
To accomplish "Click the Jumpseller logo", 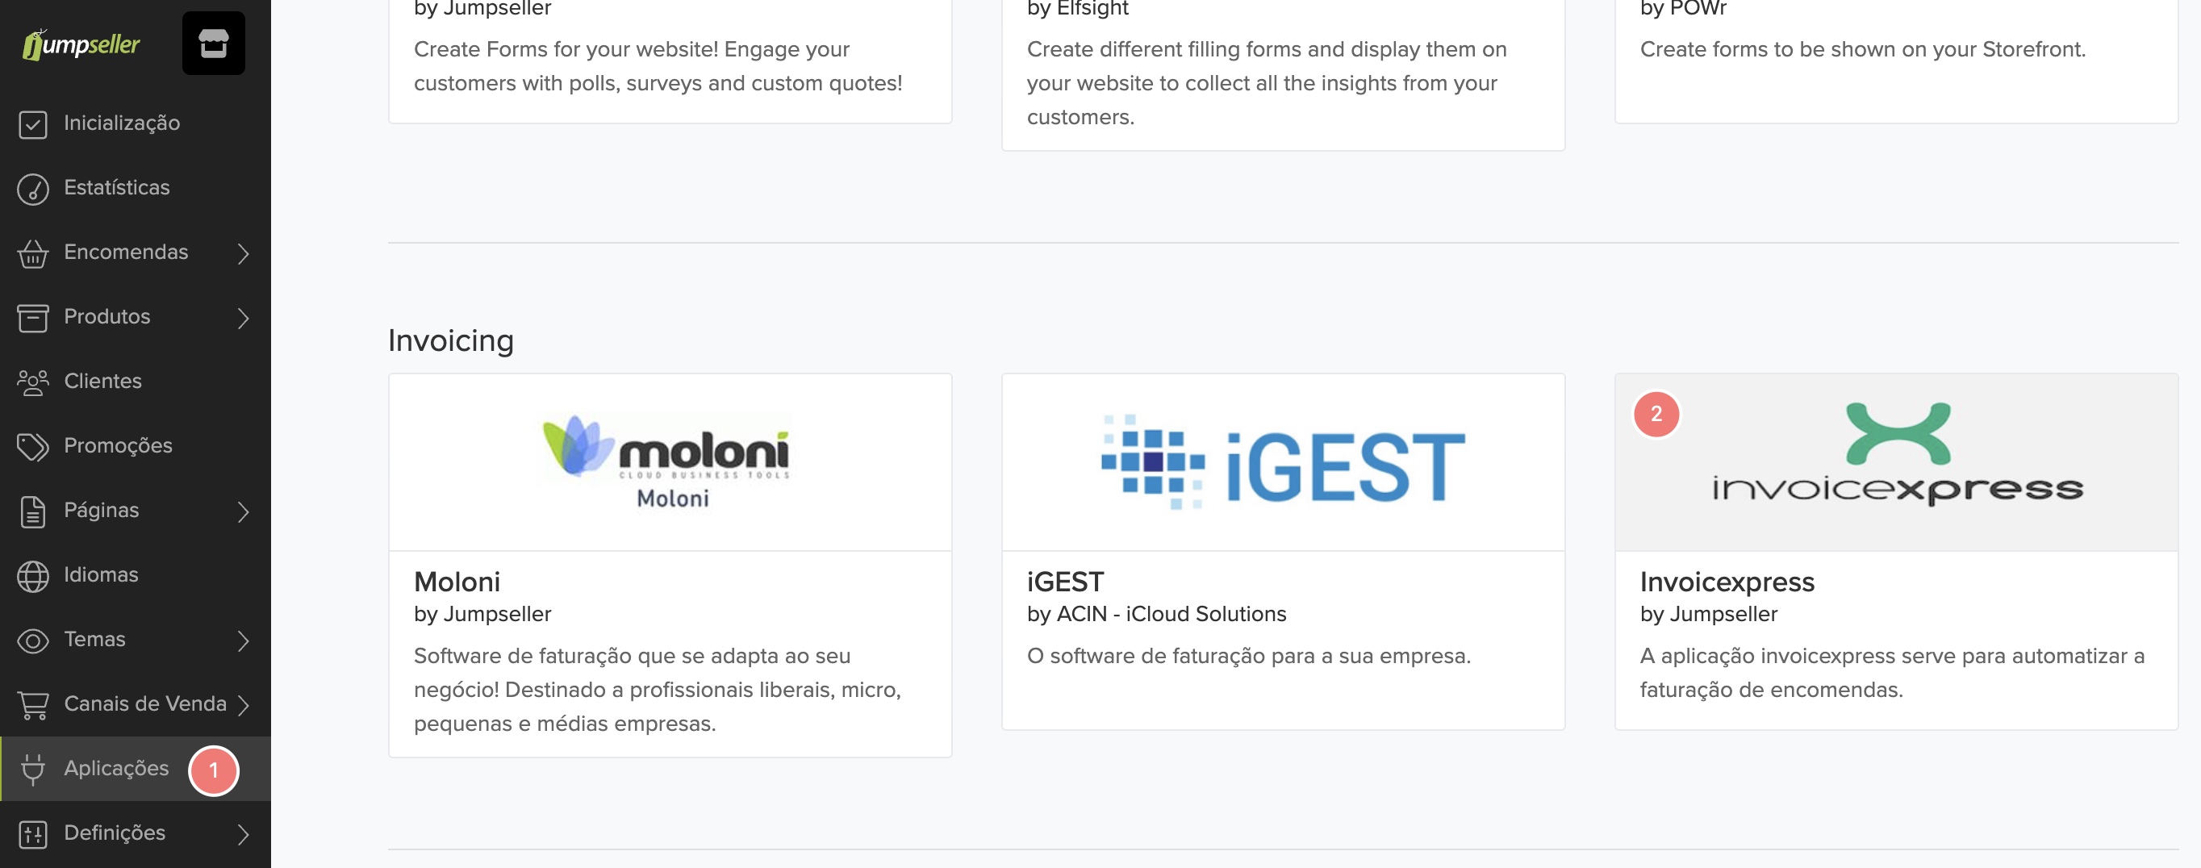I will click(82, 44).
